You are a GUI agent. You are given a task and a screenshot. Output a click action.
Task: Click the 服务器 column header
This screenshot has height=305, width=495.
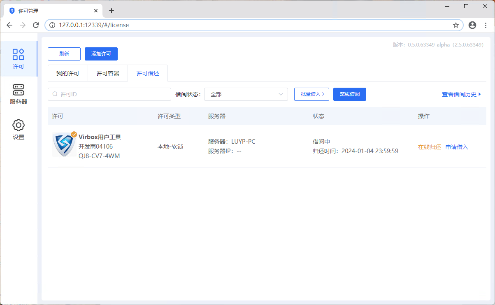(217, 116)
